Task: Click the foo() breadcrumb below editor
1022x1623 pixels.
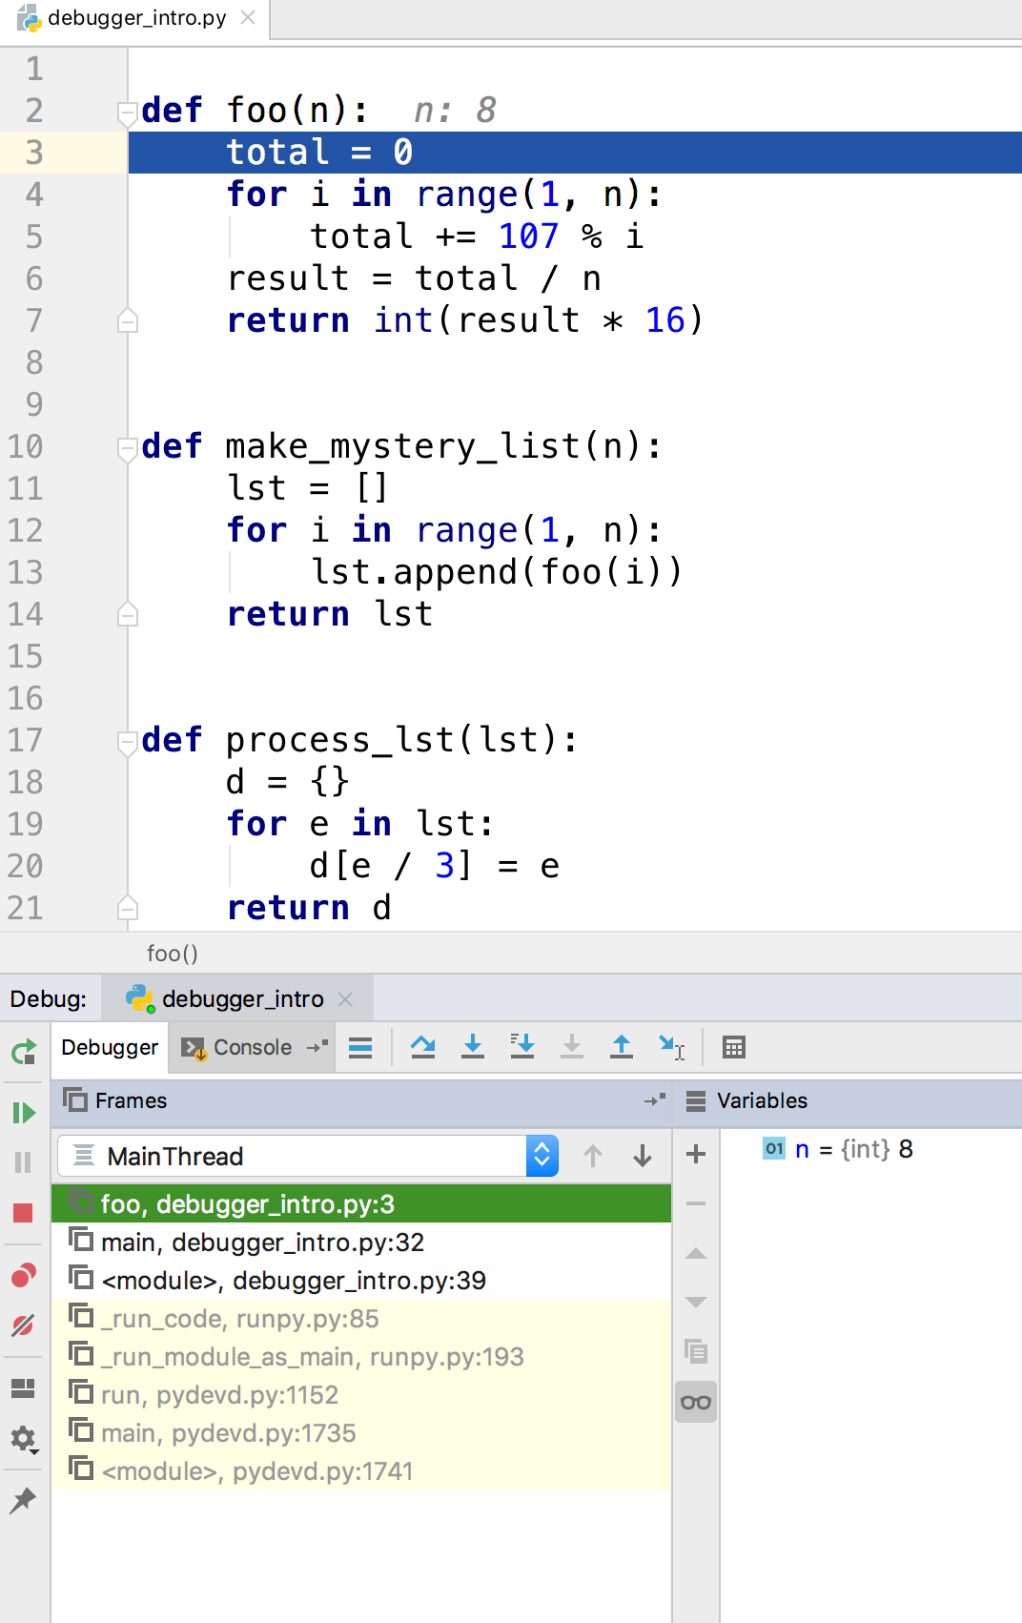Action: tap(173, 953)
